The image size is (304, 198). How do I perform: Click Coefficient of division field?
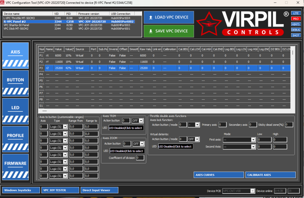pyautogui.click(x=140, y=158)
